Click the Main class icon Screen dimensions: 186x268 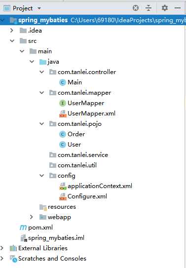tap(63, 82)
